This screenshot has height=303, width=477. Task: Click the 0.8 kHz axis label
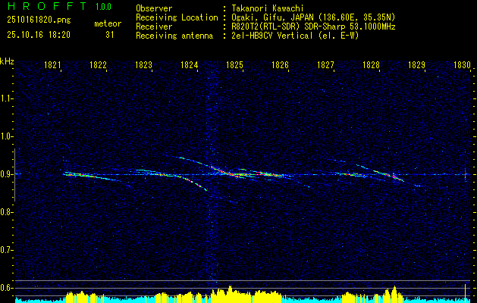point(6,212)
